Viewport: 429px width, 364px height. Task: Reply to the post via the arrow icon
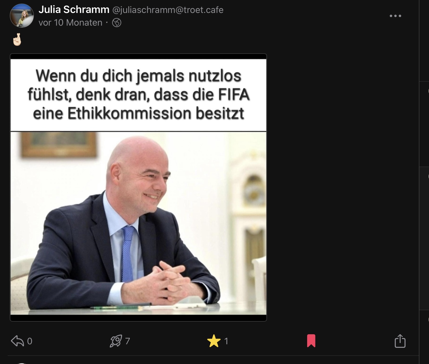17,341
